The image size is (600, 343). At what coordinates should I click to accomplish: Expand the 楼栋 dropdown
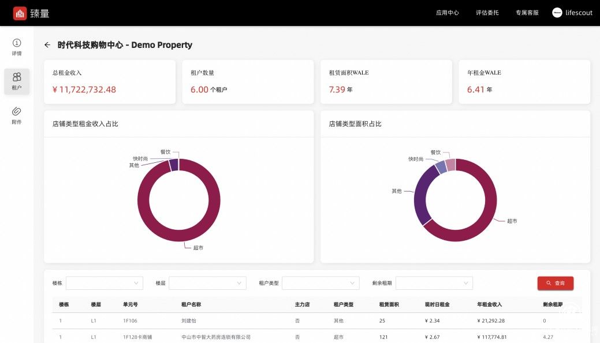pyautogui.click(x=104, y=283)
